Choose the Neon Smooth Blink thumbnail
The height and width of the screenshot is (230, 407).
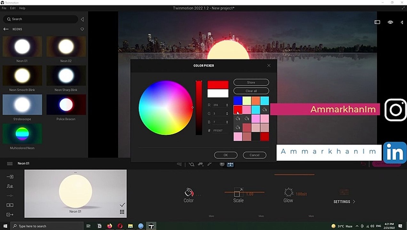click(22, 76)
